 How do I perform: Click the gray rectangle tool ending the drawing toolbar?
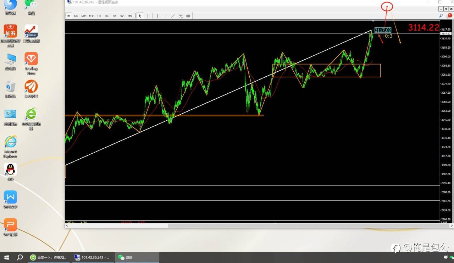(188, 16)
